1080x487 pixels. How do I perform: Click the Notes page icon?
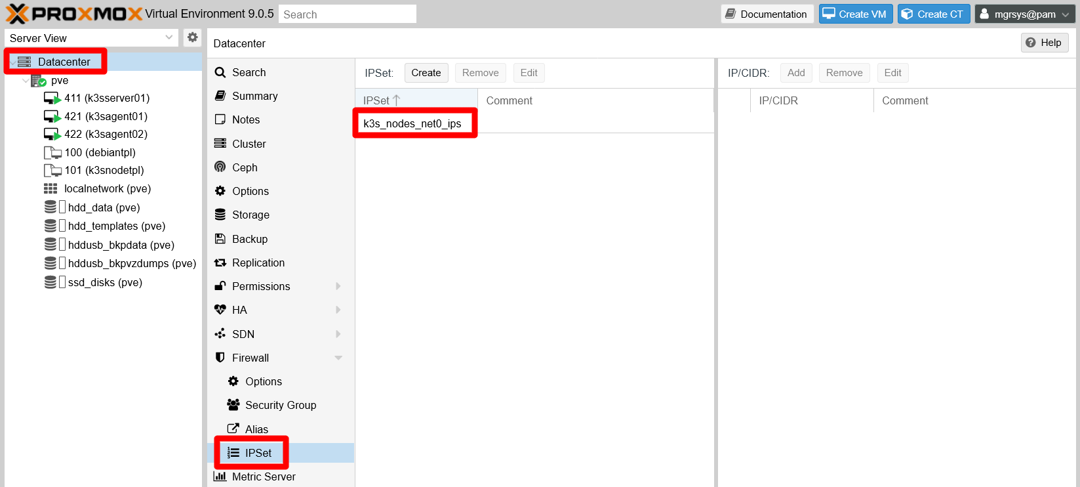pos(220,119)
